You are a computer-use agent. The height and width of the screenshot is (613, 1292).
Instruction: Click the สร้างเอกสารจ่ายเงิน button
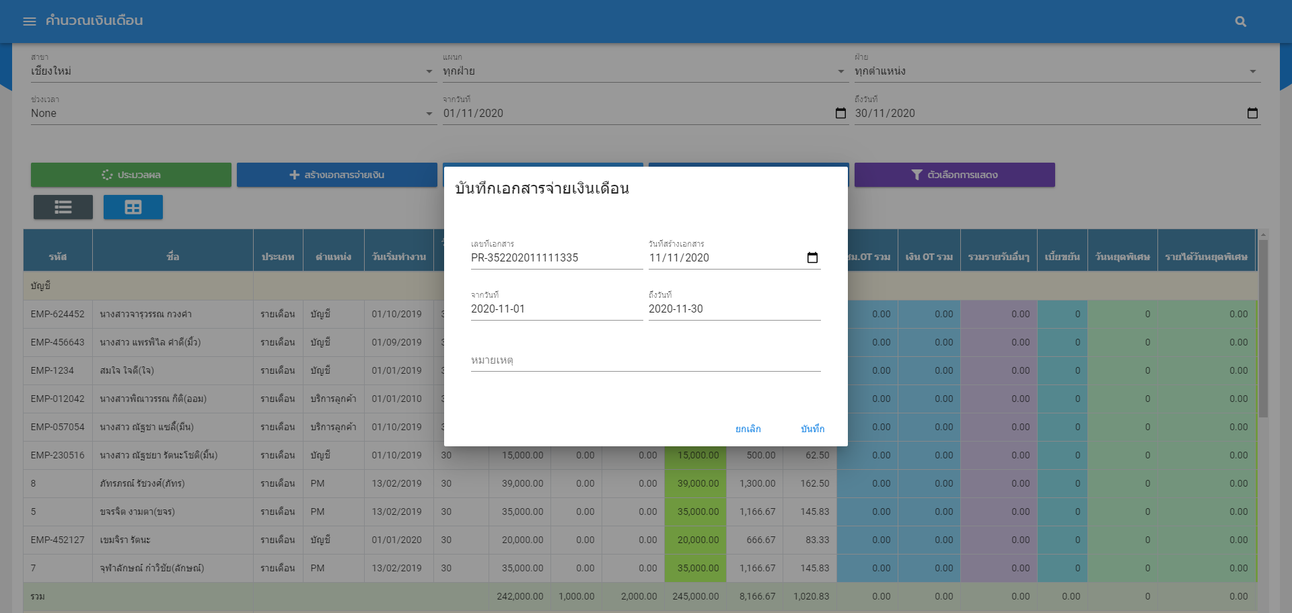337,175
